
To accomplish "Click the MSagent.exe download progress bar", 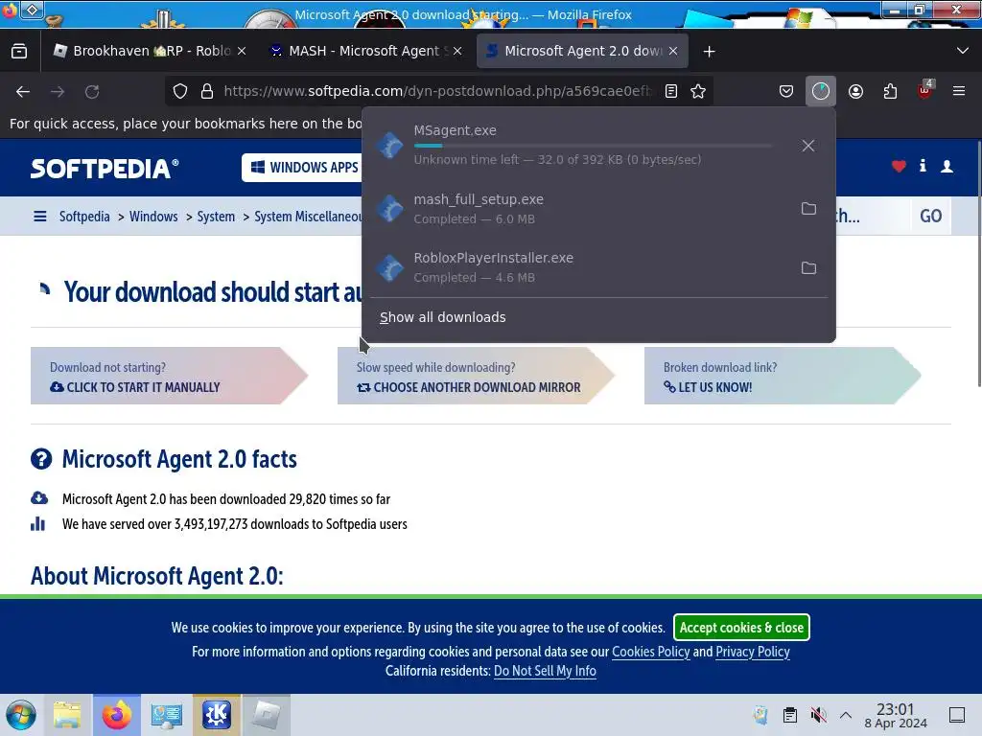I will (593, 146).
